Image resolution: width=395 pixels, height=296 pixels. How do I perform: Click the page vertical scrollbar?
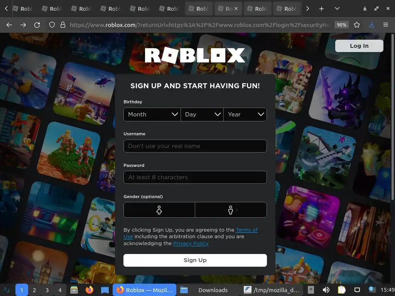click(x=393, y=117)
